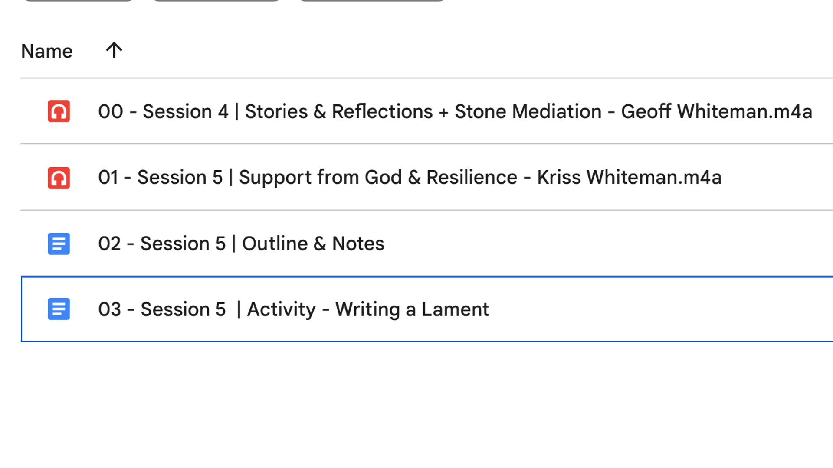Viewport: 833px width, 468px height.
Task: Open 02 - Session 5 Outline & Notes document
Action: [241, 244]
